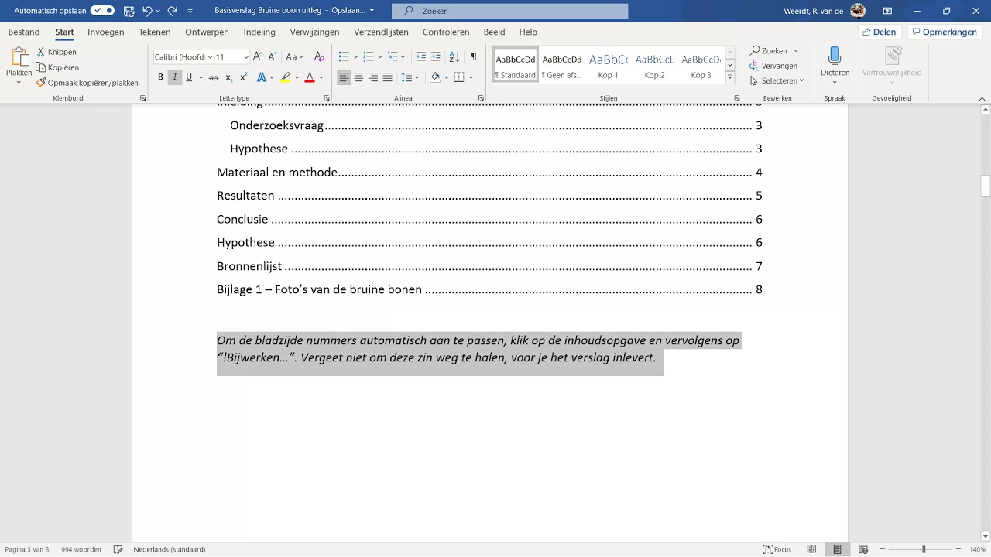Viewport: 991px width, 557px height.
Task: Open the undo history dropdown arrow
Action: coord(158,11)
